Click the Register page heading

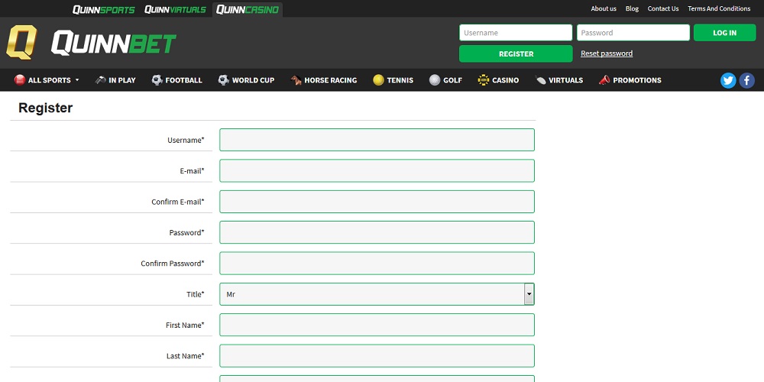[x=45, y=108]
